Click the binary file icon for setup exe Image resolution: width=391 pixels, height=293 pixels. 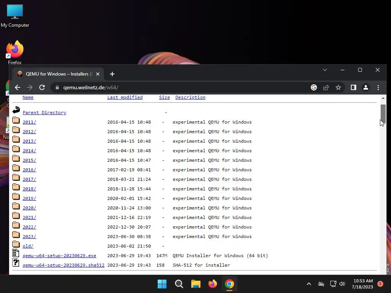(x=16, y=253)
